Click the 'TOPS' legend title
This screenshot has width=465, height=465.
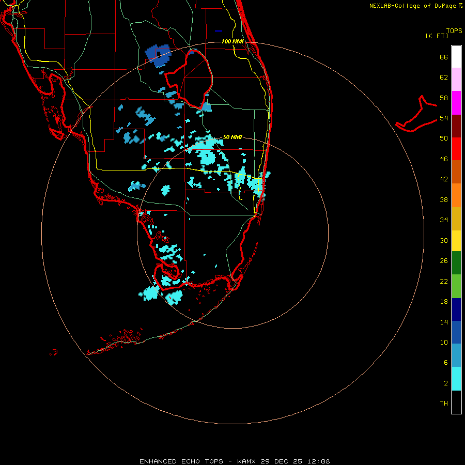(x=454, y=31)
